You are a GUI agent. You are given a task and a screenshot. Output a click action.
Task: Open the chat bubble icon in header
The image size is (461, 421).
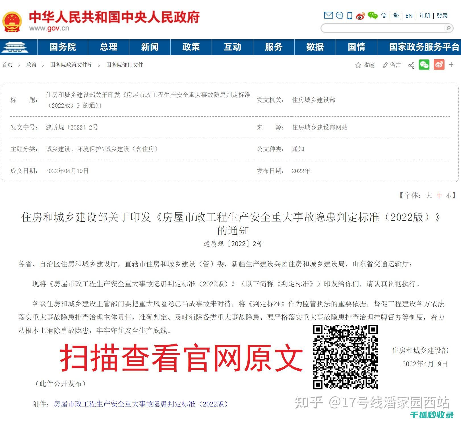click(x=339, y=15)
